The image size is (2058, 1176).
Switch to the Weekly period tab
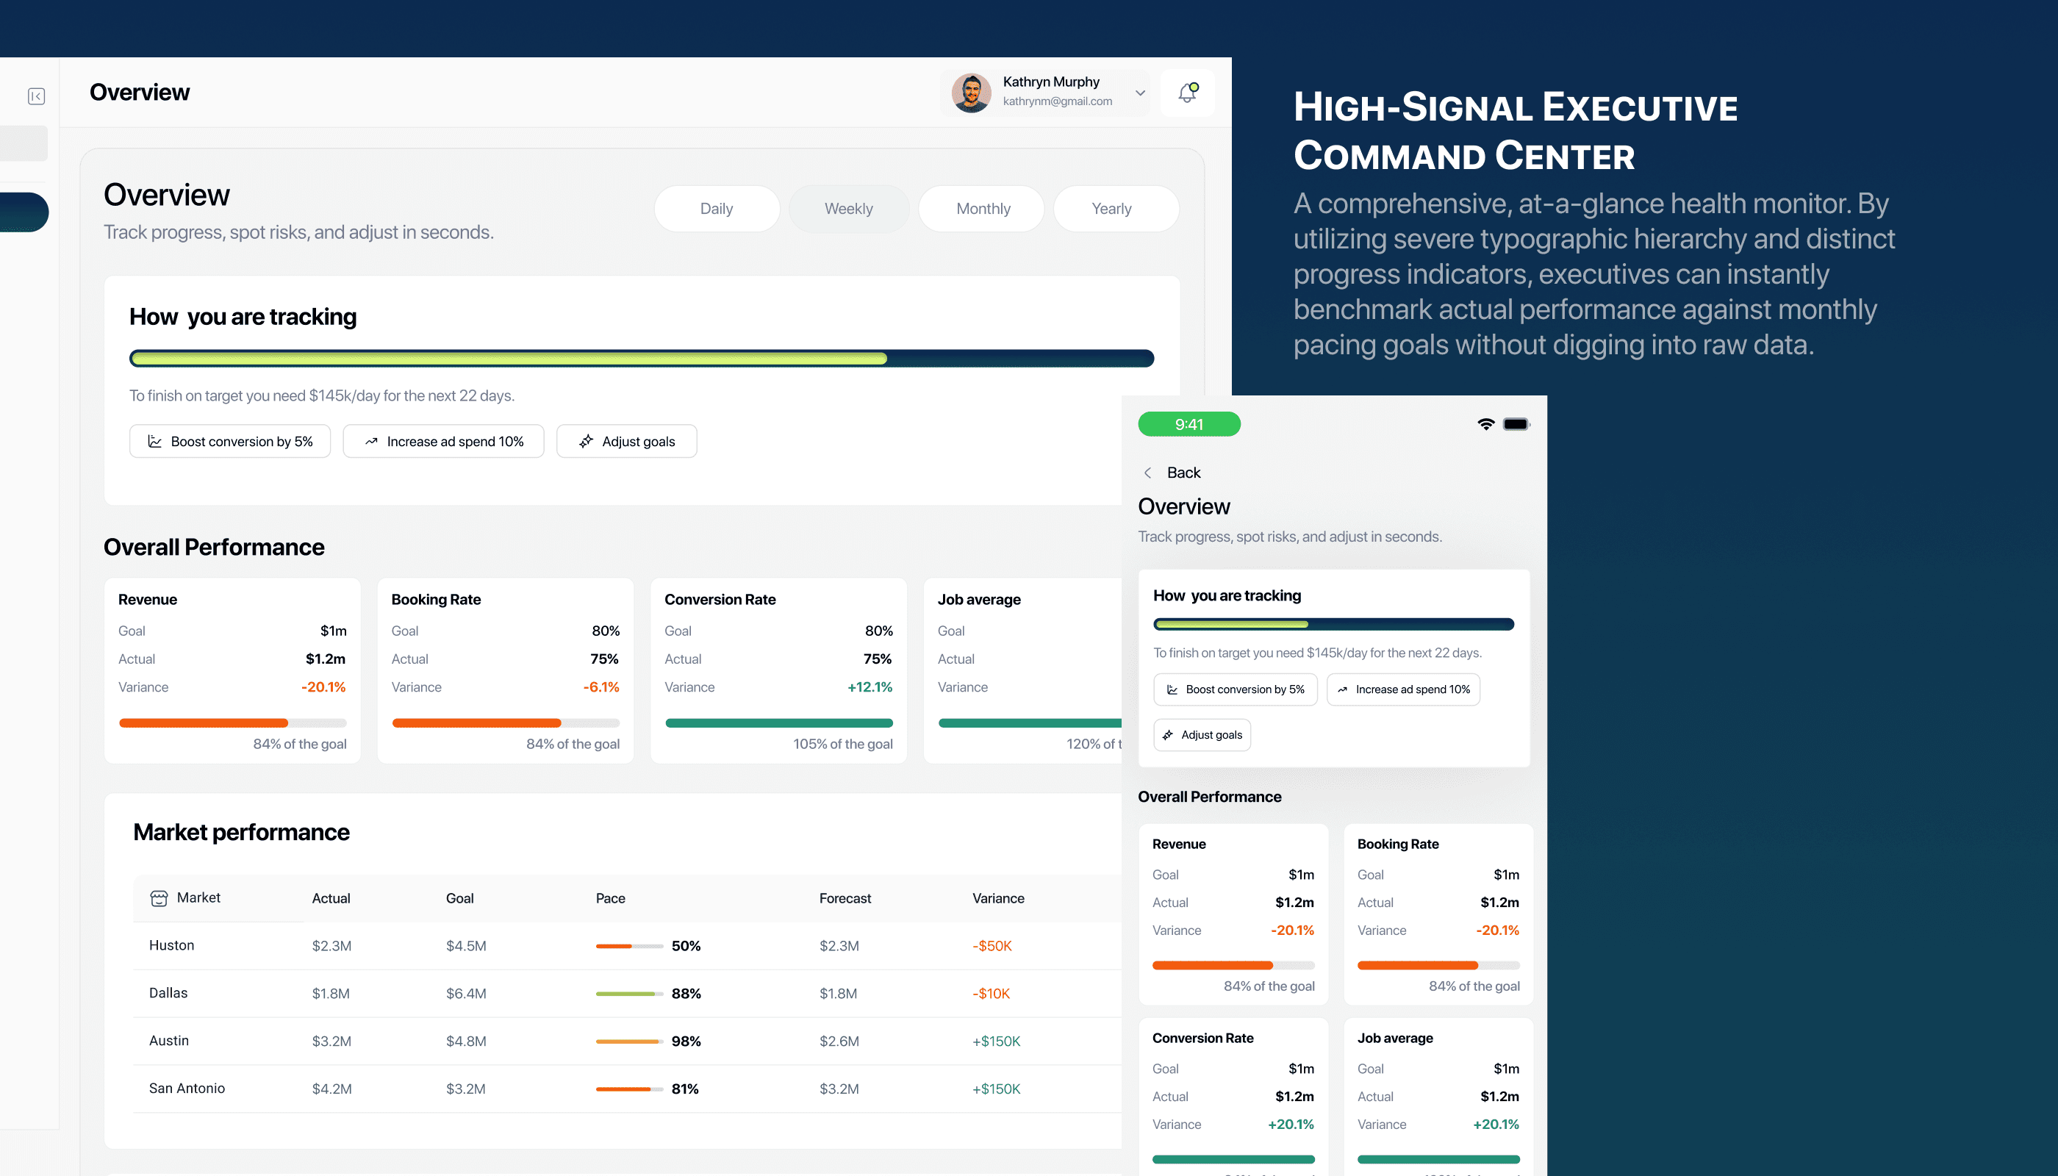[848, 209]
